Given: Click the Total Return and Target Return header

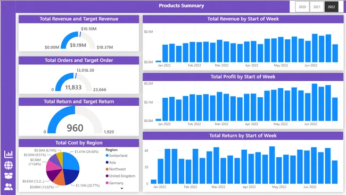Looking at the screenshot, I should [79, 101].
